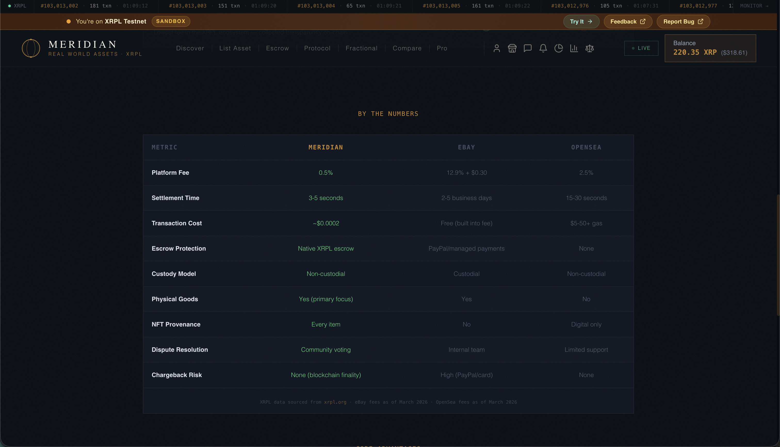Click the "Community voting" cell
780x447 pixels.
(326, 350)
